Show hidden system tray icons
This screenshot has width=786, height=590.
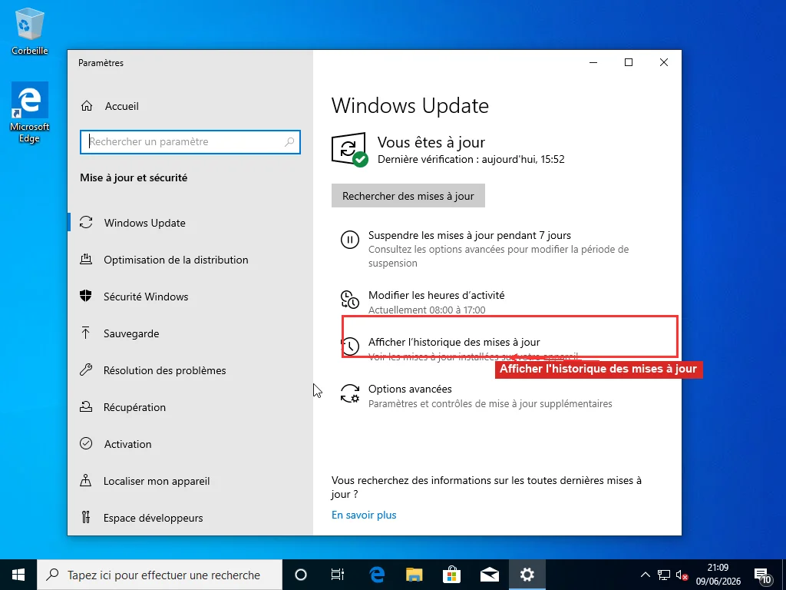pyautogui.click(x=646, y=575)
